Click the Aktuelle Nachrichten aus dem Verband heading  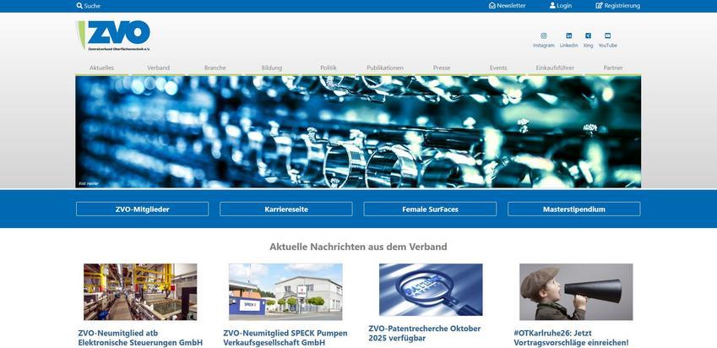pyautogui.click(x=358, y=247)
